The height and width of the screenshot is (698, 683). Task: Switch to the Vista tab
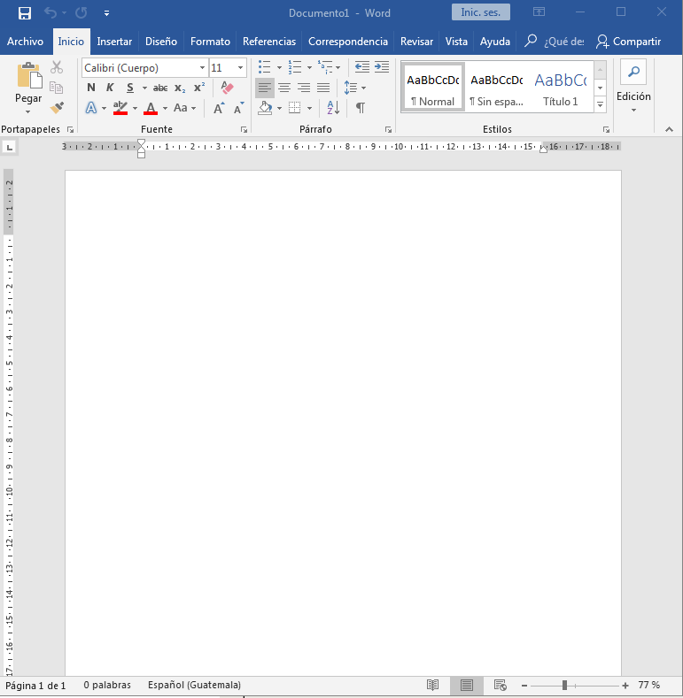click(456, 42)
